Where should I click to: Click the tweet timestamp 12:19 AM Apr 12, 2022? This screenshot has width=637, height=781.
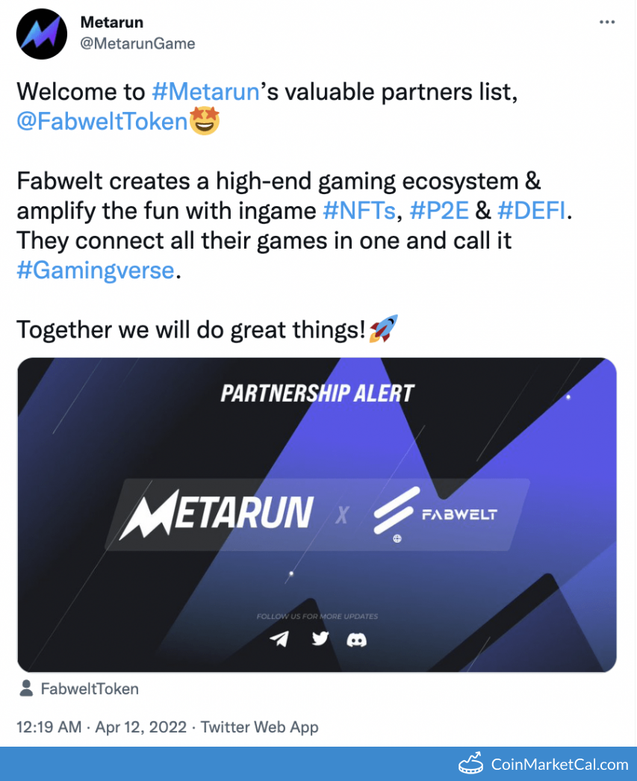101,726
